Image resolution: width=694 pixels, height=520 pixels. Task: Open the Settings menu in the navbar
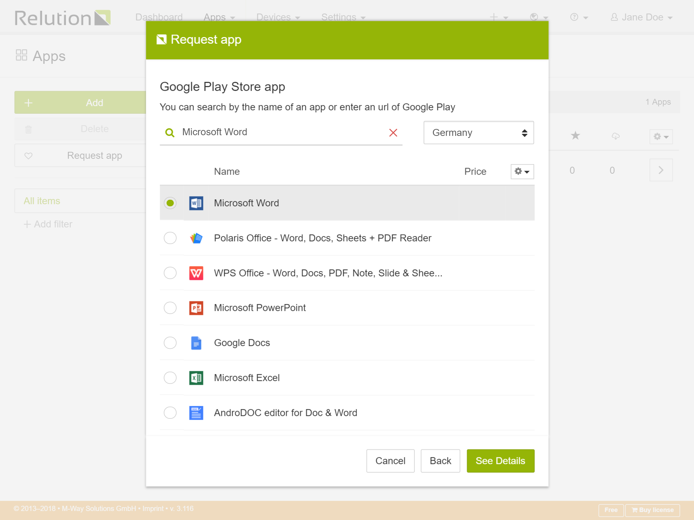pos(343,17)
